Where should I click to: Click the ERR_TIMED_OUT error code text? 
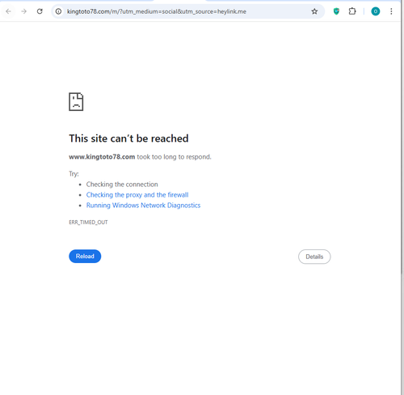(x=88, y=222)
